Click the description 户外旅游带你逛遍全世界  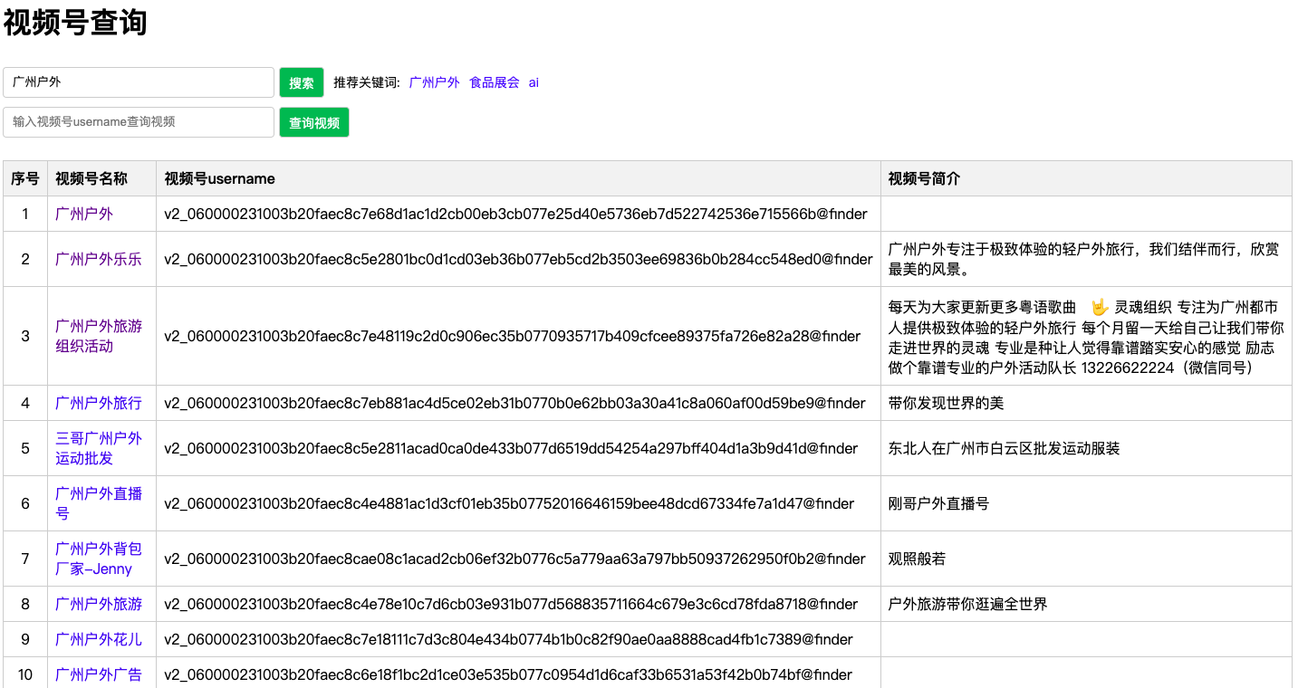[x=968, y=604]
